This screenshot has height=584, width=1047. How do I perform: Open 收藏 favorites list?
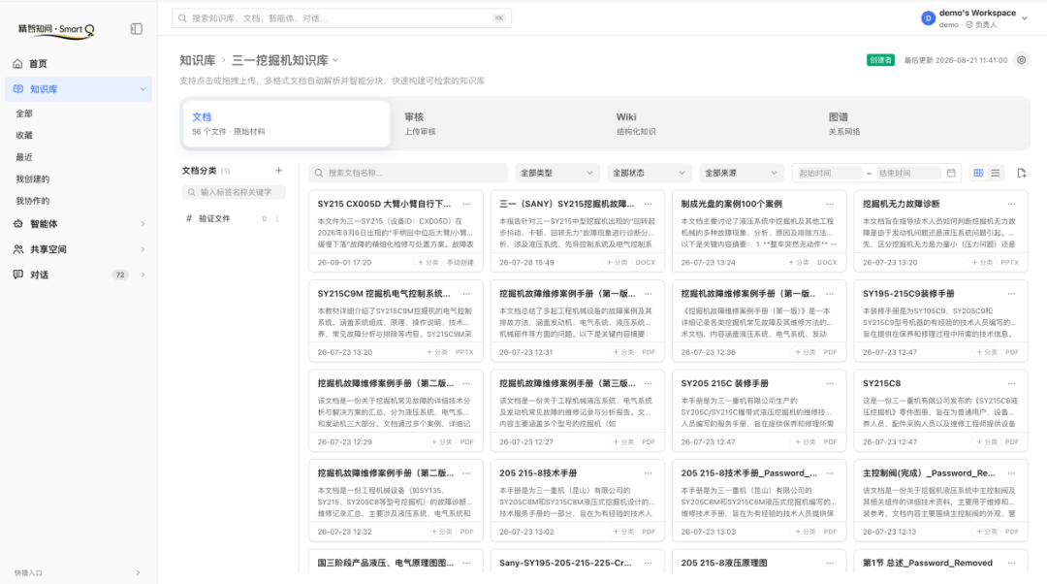[24, 135]
